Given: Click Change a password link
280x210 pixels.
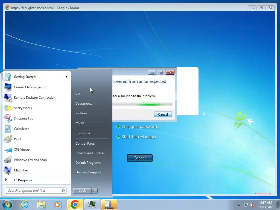Looking at the screenshot, I should click(x=141, y=127).
